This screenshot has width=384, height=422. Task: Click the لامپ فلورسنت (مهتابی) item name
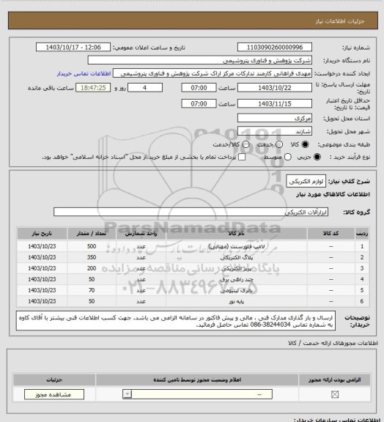(237, 246)
